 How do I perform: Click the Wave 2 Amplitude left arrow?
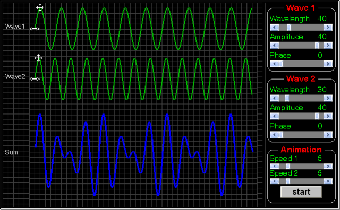274,116
